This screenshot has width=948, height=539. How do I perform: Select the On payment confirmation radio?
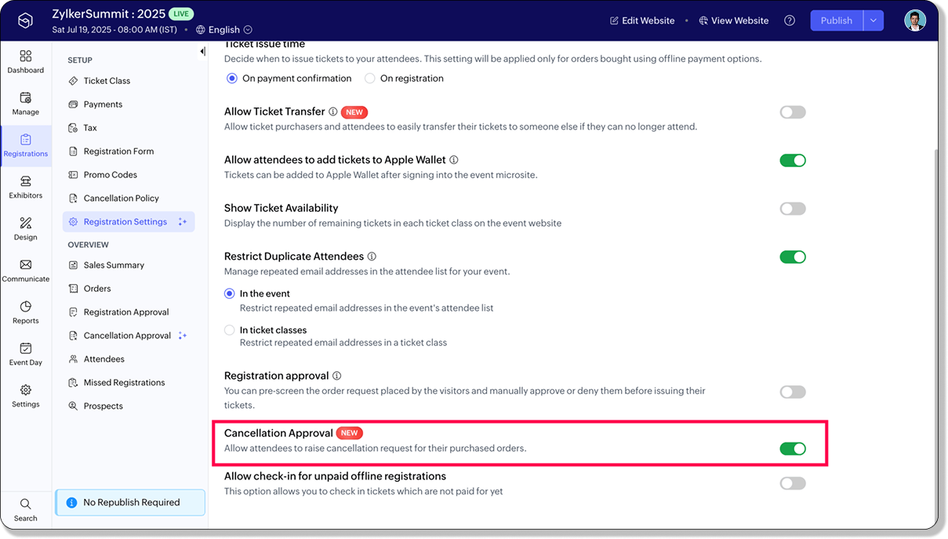click(x=232, y=78)
